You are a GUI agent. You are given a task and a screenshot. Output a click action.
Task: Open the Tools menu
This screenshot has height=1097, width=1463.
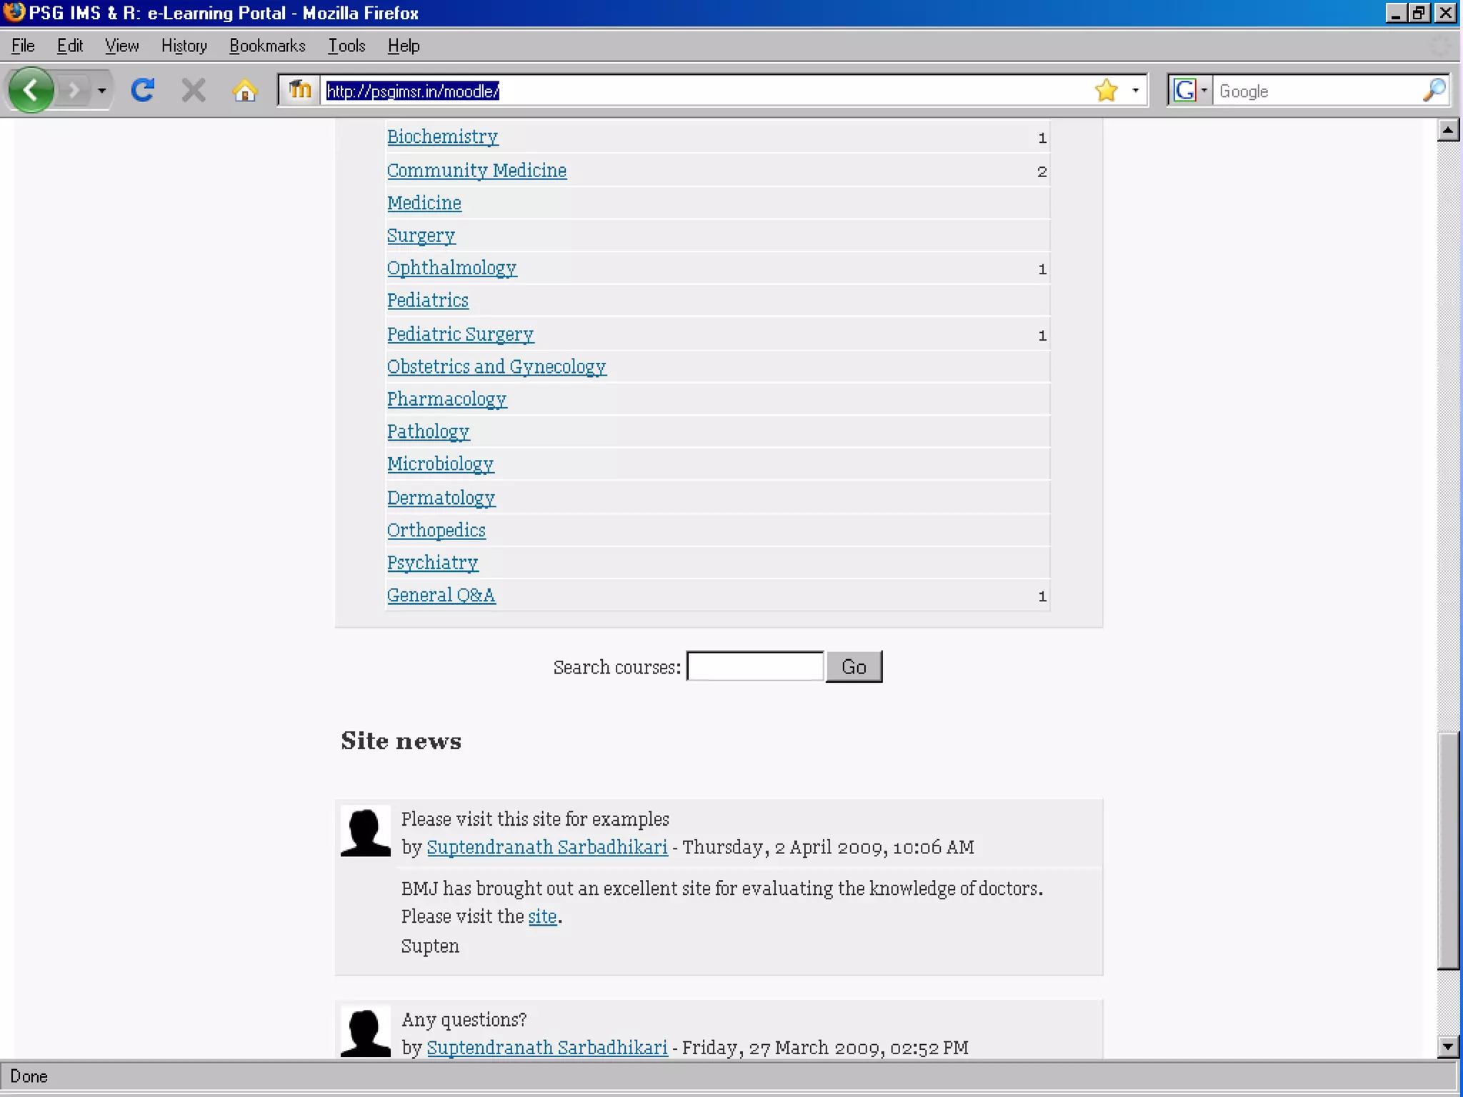pos(346,46)
